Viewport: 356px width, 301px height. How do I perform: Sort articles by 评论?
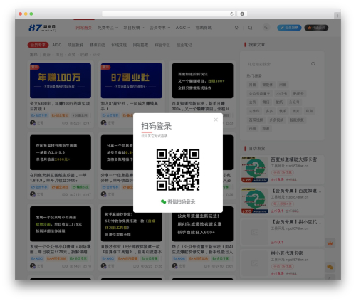(x=97, y=55)
